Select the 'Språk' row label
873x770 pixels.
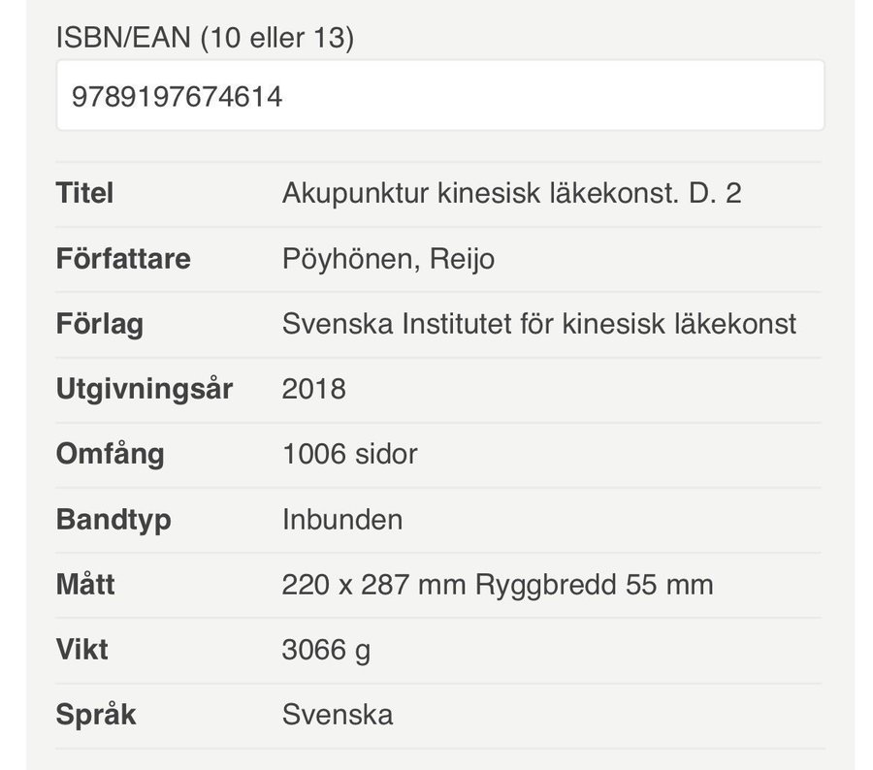pyautogui.click(x=96, y=715)
